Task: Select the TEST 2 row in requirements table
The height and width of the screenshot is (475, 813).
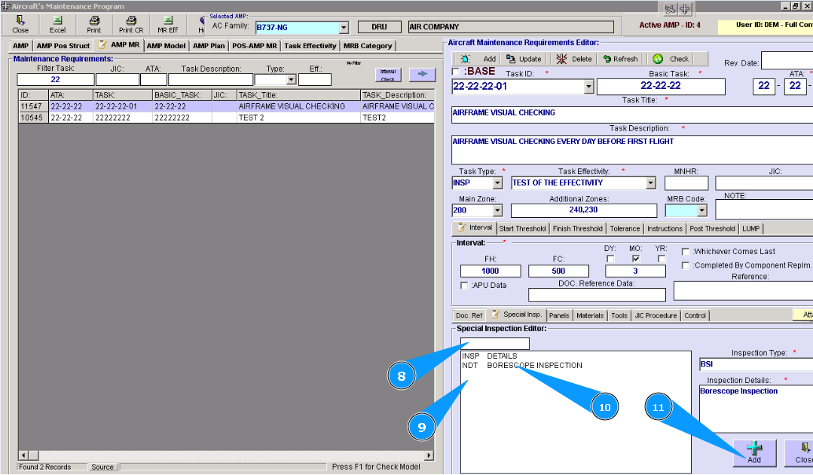Action: pos(226,118)
